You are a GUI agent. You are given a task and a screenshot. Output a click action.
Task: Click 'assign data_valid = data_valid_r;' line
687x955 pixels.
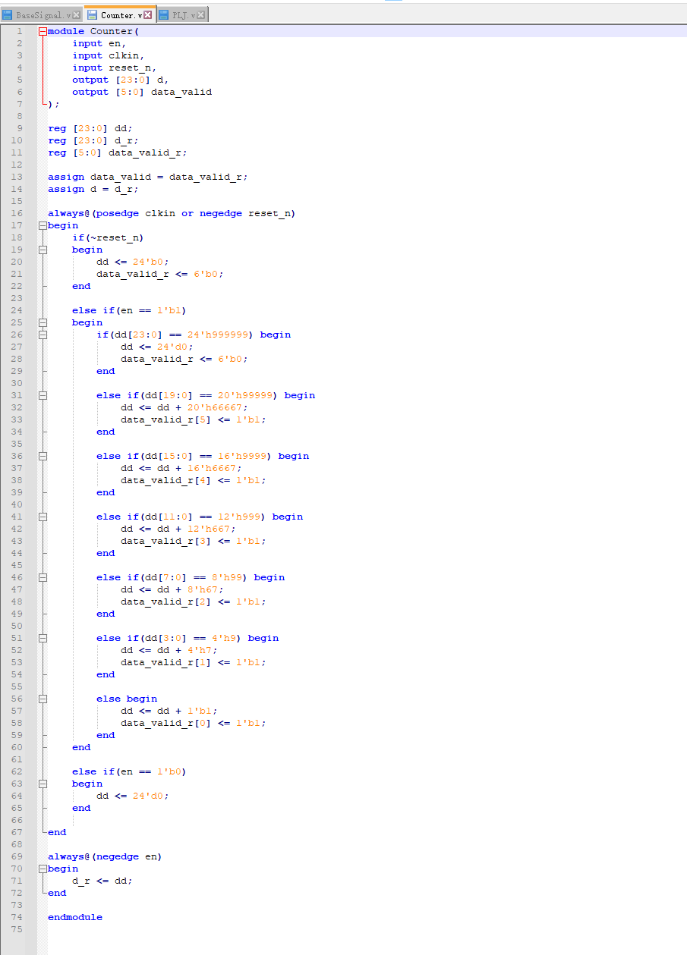tap(148, 177)
